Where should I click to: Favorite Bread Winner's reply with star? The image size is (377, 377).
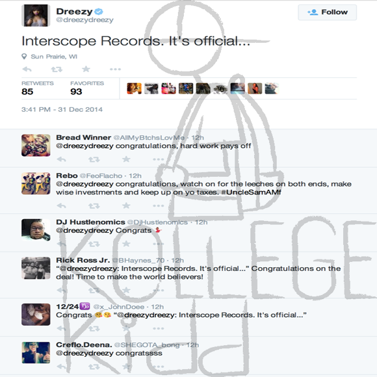(x=126, y=159)
